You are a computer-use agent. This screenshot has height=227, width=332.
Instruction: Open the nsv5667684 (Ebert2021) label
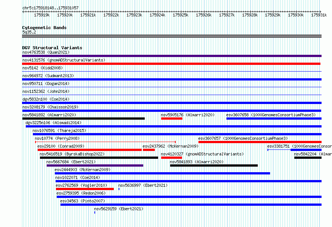coord(71,162)
